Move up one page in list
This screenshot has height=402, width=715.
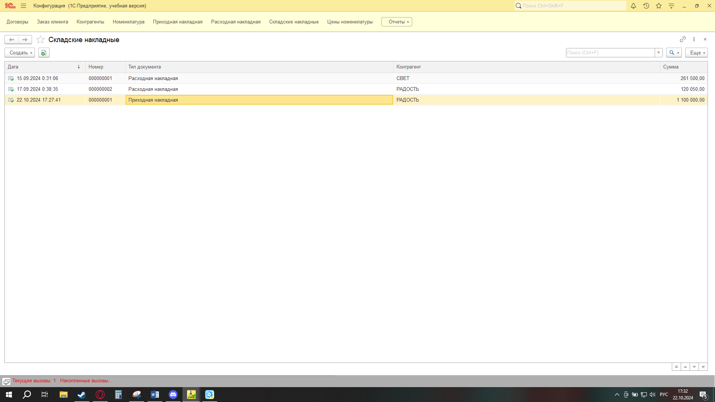click(x=685, y=367)
